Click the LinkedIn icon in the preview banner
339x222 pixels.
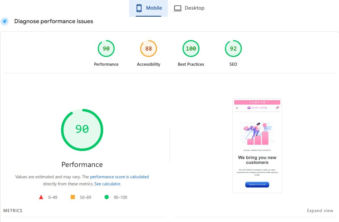[x=259, y=102]
